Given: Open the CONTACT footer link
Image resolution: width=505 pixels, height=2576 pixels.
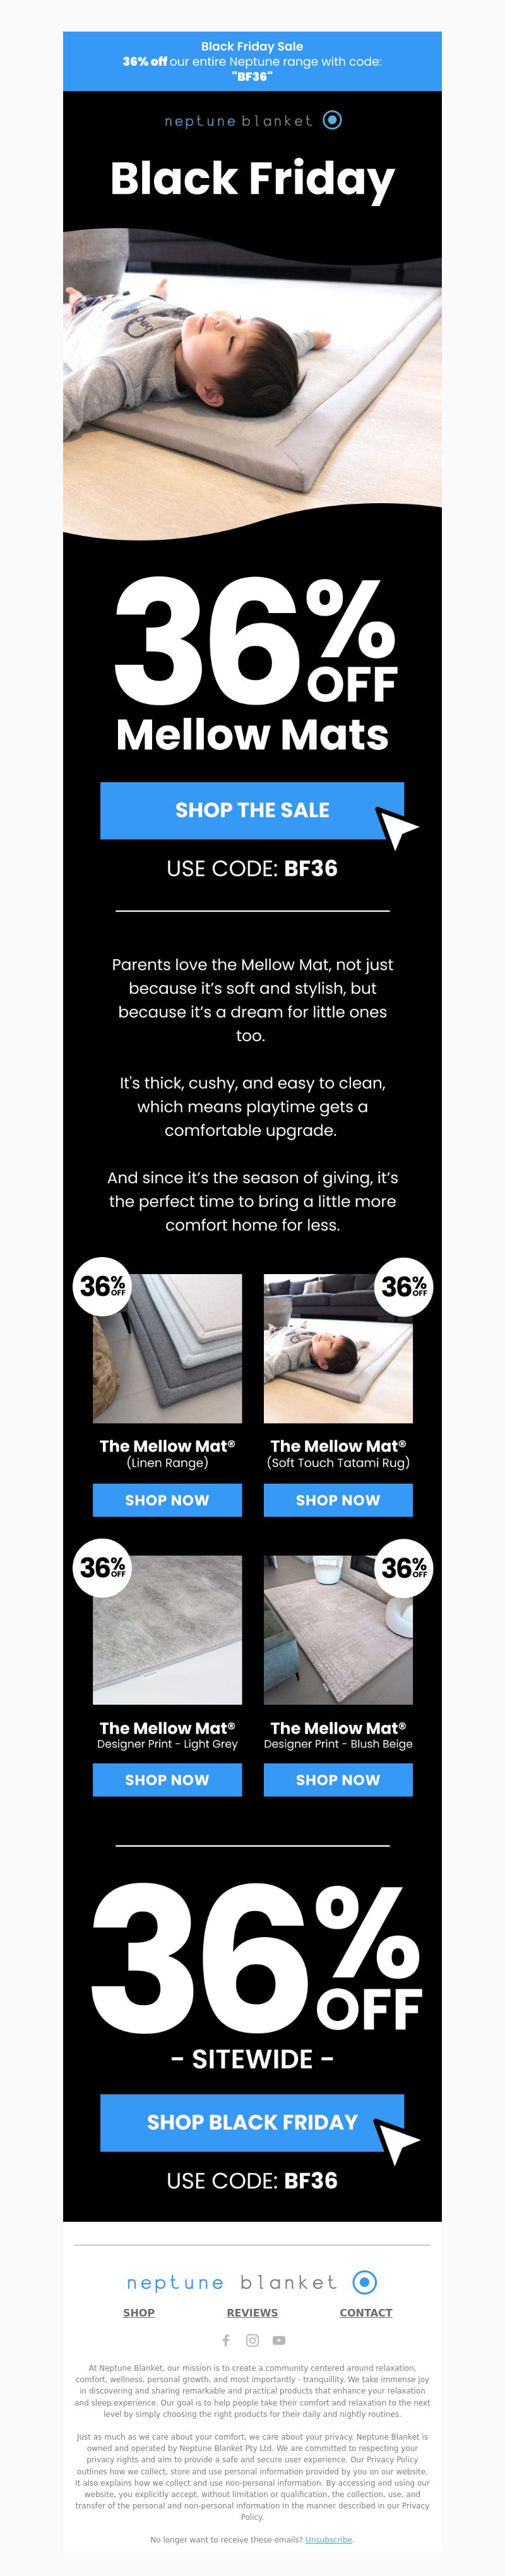Looking at the screenshot, I should 366,2312.
